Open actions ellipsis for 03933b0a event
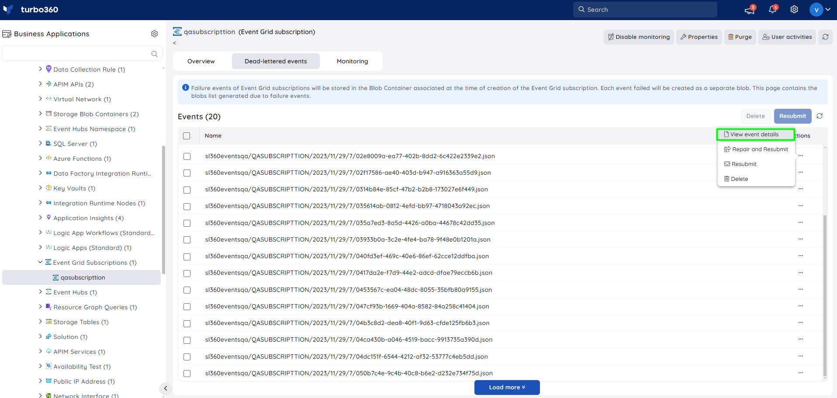 click(x=801, y=239)
